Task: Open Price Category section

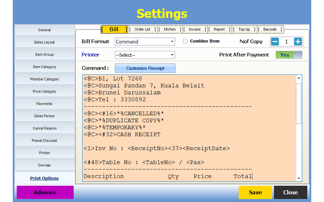Action: [44, 91]
